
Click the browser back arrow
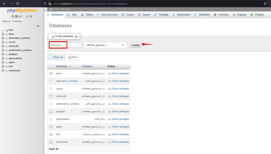[4, 3]
